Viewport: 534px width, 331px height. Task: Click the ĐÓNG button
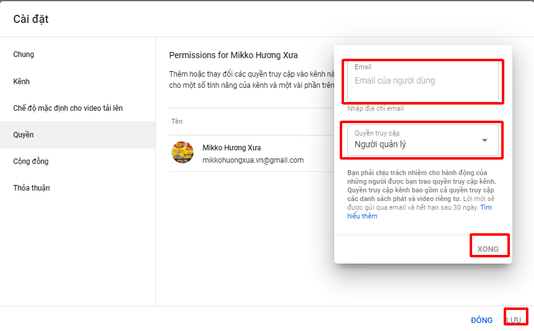(481, 320)
